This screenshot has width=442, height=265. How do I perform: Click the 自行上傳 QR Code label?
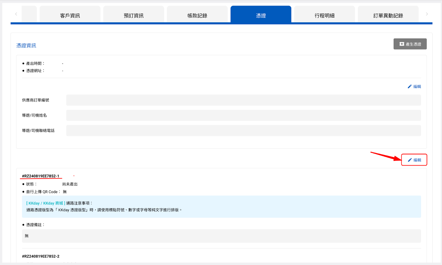point(43,192)
